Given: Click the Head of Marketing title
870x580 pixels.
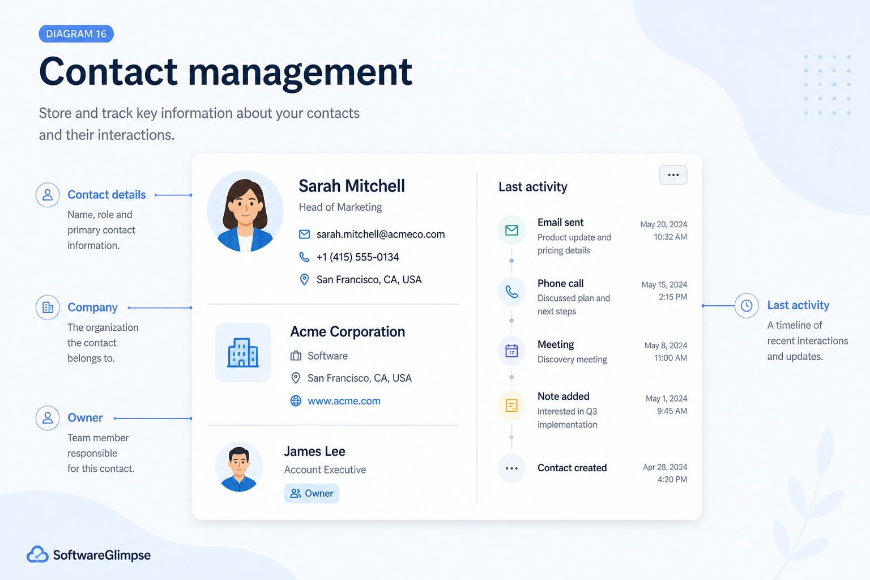Looking at the screenshot, I should coord(340,207).
